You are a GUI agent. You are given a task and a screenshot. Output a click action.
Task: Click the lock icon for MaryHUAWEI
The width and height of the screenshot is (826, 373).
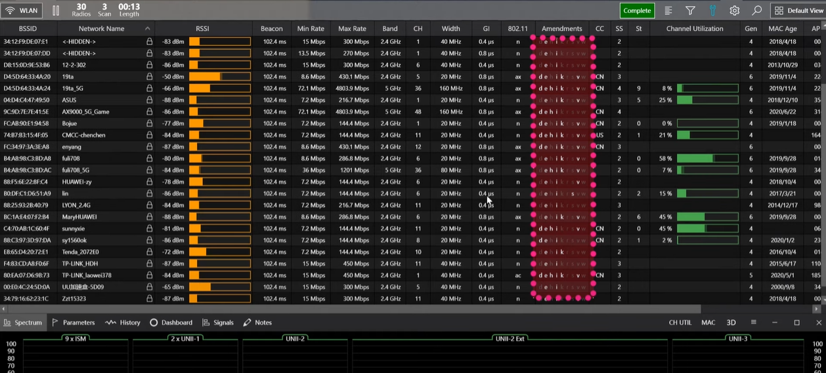150,217
